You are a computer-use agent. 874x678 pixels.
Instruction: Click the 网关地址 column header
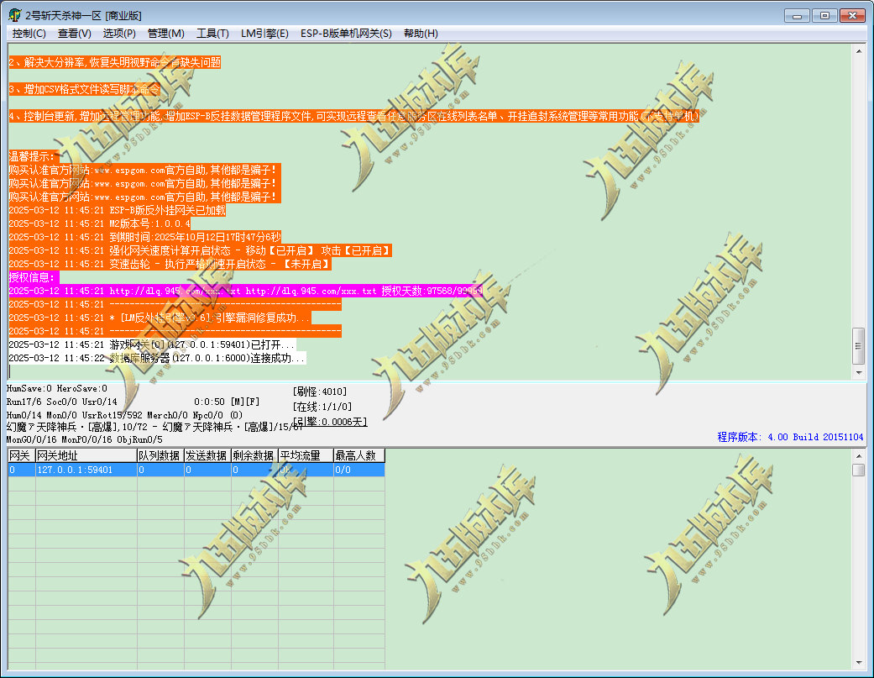tap(86, 455)
